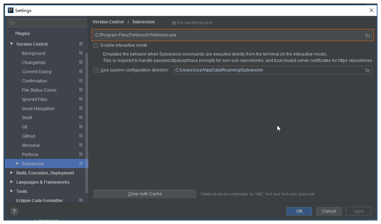Select Eclipse Code Formatter settings
Image resolution: width=381 pixels, height=224 pixels.
40,200
